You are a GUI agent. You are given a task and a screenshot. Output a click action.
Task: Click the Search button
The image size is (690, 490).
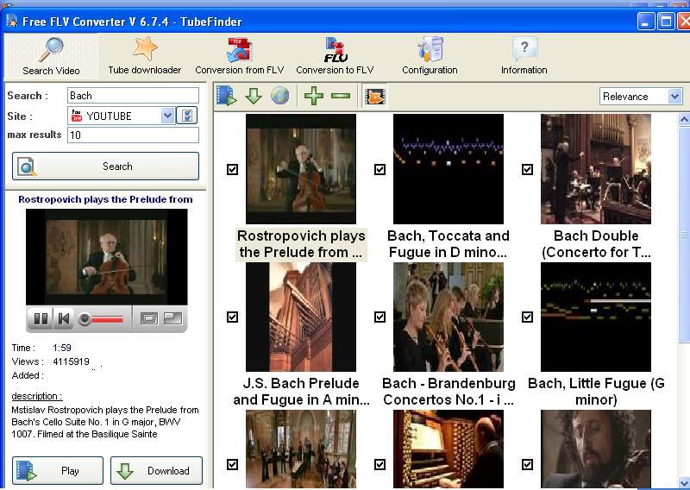[105, 166]
